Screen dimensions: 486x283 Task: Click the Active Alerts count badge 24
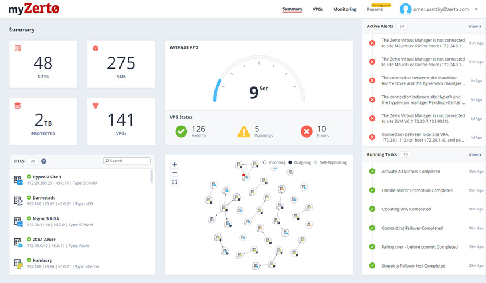(x=402, y=26)
